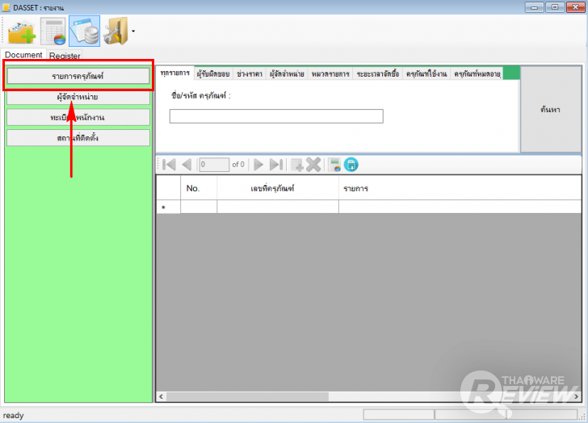Click the ผู้จัดจำหน่าย sidebar button

tap(78, 97)
